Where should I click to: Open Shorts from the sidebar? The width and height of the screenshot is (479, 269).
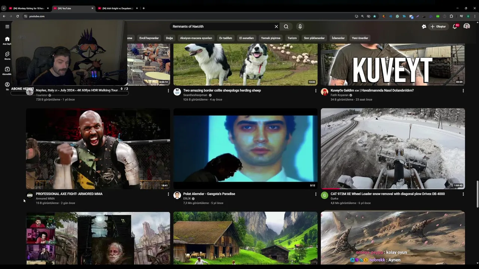(7, 56)
